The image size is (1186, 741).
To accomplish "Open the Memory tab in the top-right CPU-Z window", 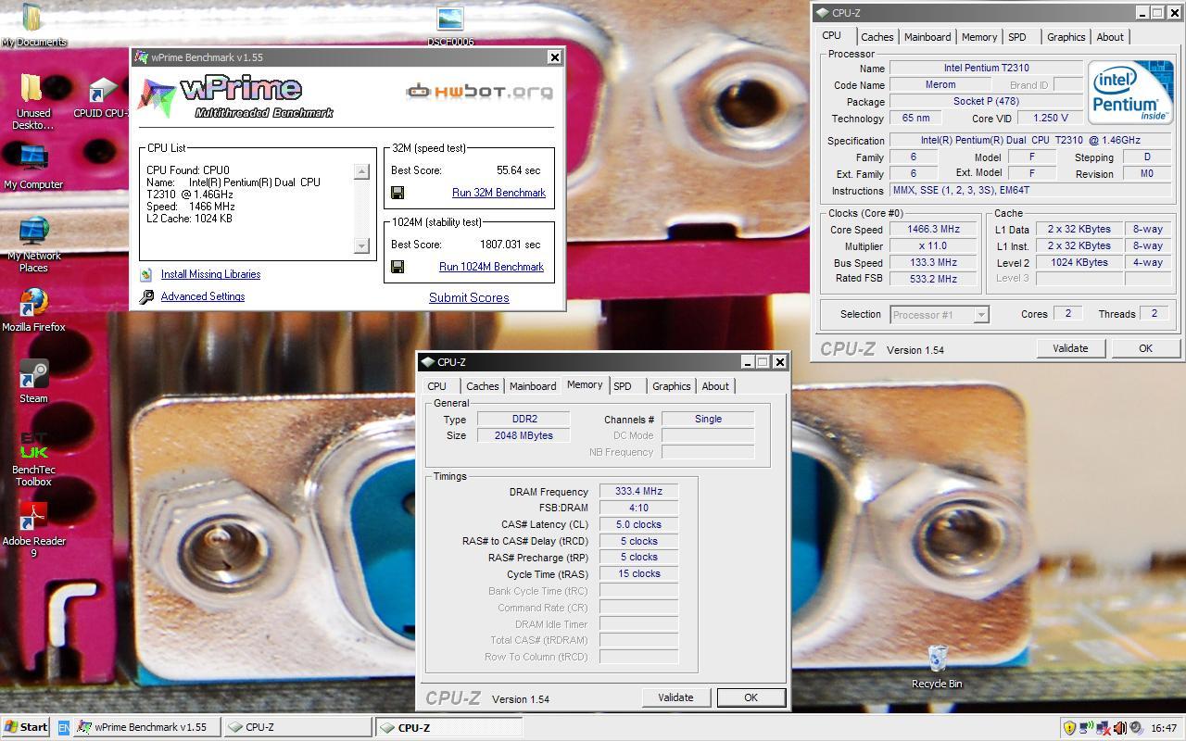I will (978, 37).
